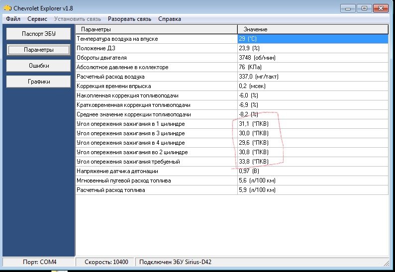Click the Значение column header
Image resolution: width=395 pixels, height=272 pixels.
pyautogui.click(x=313, y=29)
